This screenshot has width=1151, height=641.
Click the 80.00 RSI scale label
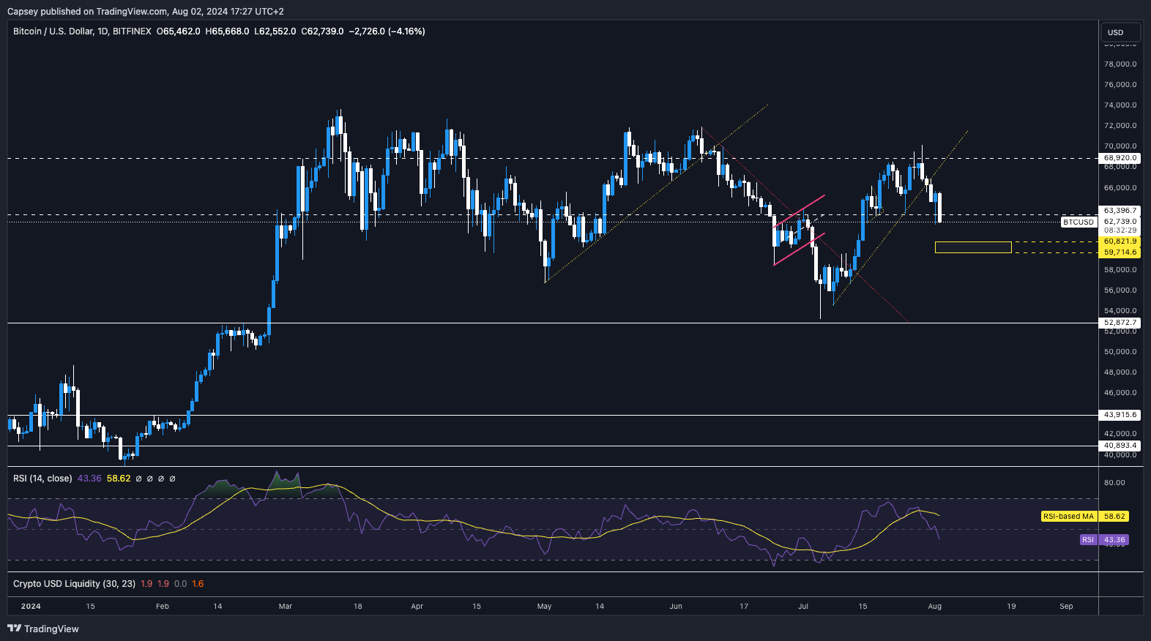click(x=1114, y=483)
